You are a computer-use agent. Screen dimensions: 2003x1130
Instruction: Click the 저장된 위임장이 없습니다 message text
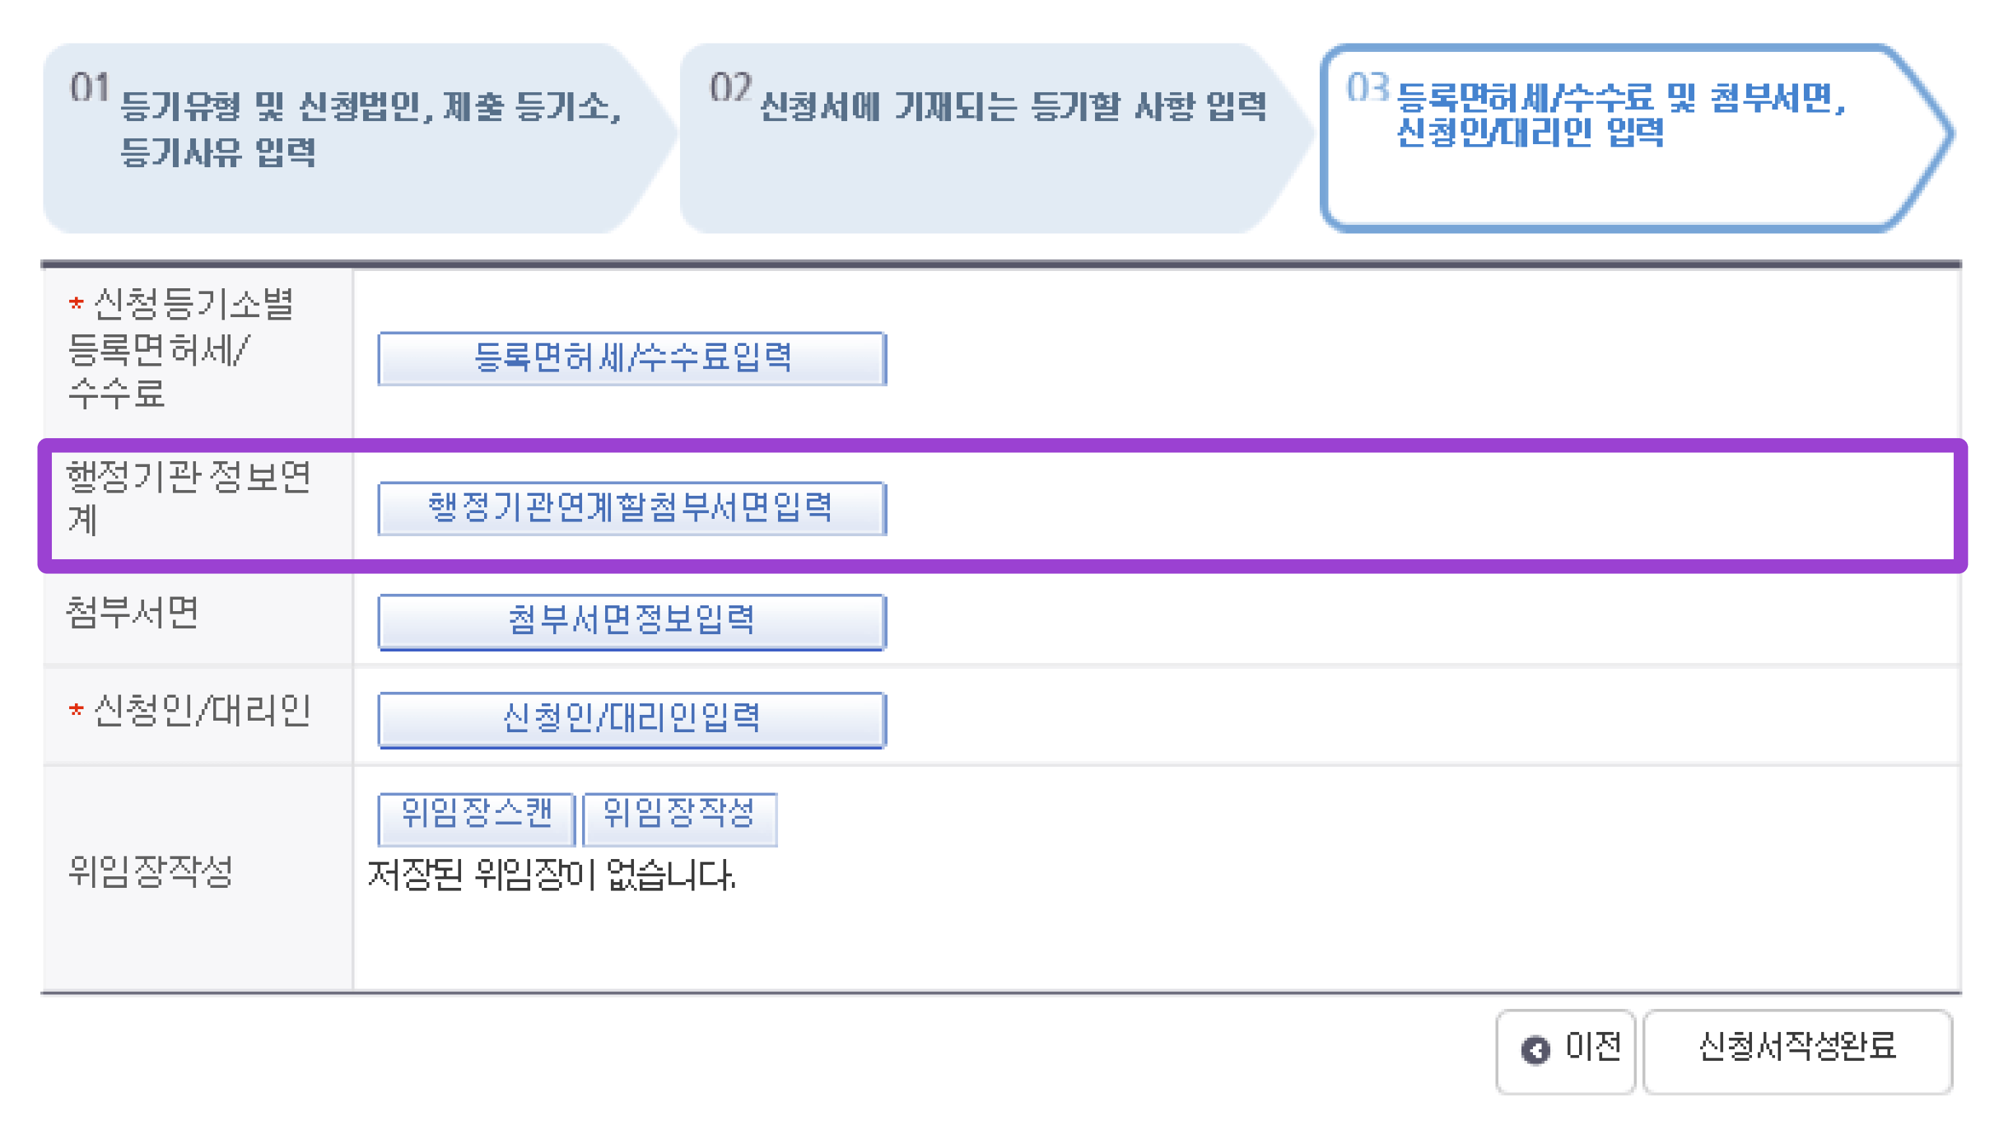point(548,876)
